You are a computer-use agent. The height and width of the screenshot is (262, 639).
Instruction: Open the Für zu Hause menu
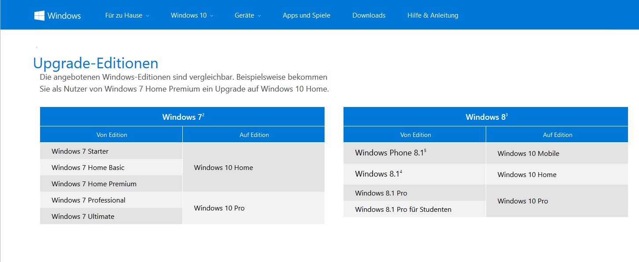(124, 15)
